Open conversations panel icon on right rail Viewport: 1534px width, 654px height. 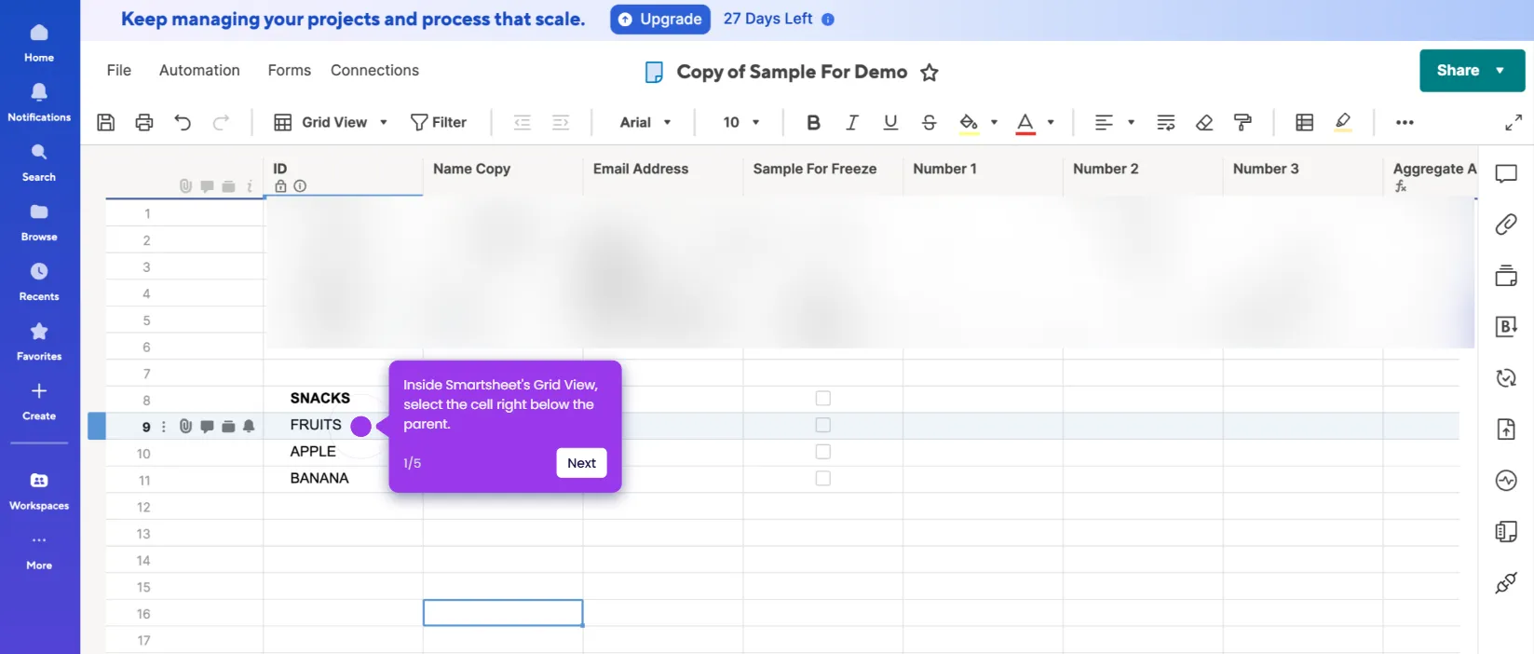tap(1506, 174)
